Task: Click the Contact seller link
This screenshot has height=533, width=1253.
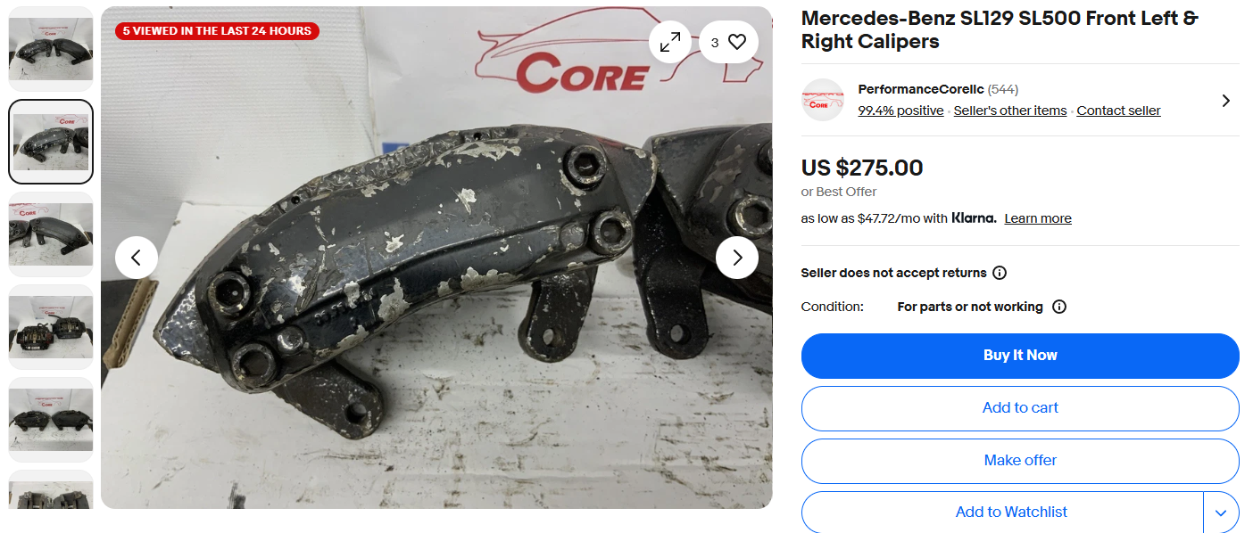Action: [x=1118, y=111]
